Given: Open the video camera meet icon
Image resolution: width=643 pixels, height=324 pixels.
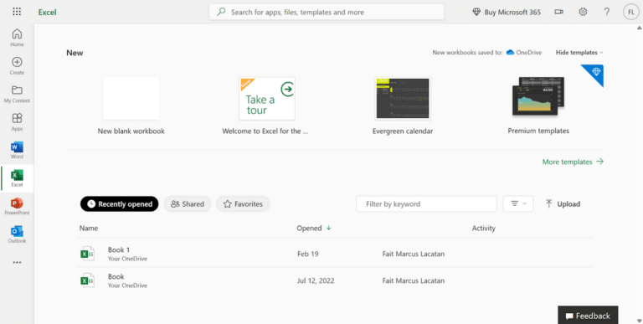Looking at the screenshot, I should 559,12.
